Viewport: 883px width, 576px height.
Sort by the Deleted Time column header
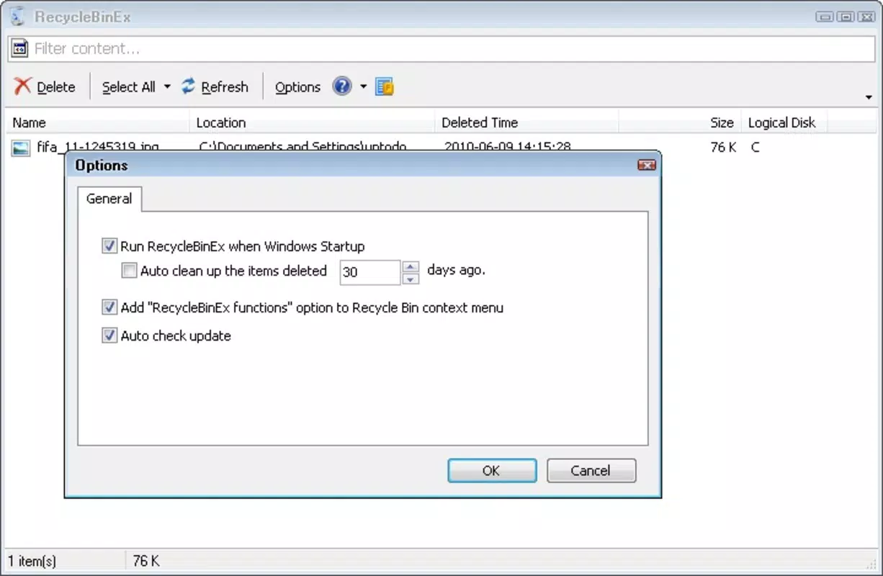(526, 122)
